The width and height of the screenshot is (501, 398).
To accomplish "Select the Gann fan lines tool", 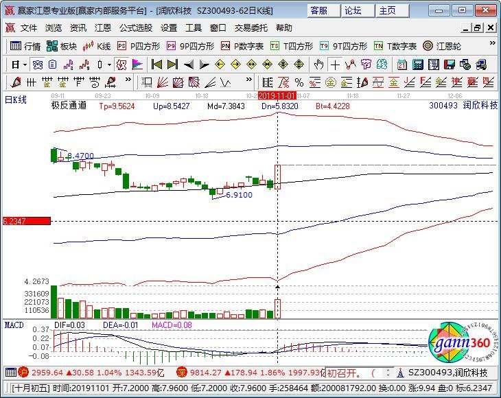I will pos(163,83).
